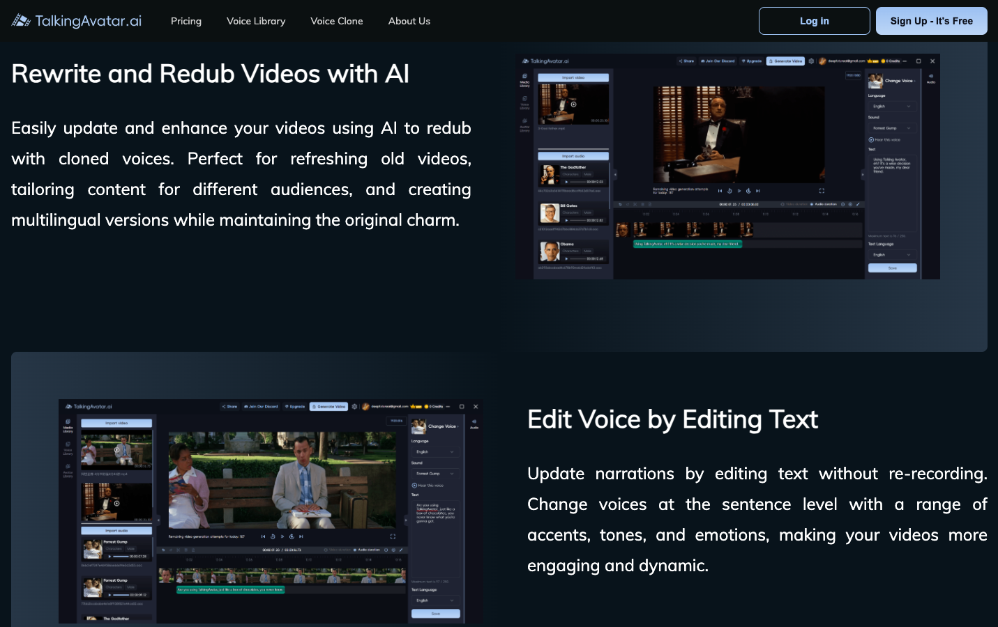Select the Obama voice in Godfather editor screenshot
The width and height of the screenshot is (998, 627).
tap(573, 251)
